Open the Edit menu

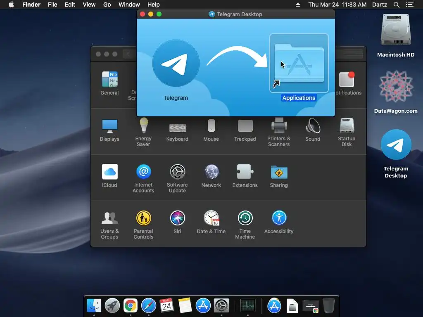tap(70, 5)
